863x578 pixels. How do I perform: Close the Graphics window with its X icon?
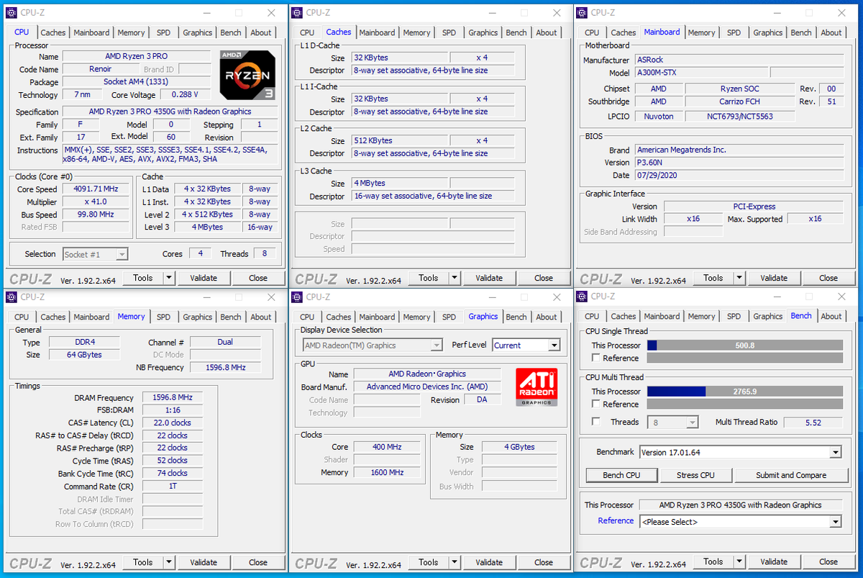pos(557,297)
